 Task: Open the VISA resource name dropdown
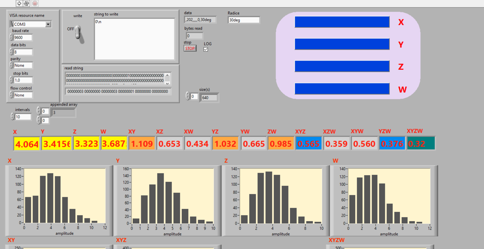coord(48,24)
